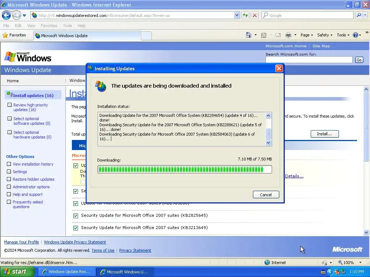Click the RSS feeds icon
This screenshot has height=277, width=370.
coord(263,35)
